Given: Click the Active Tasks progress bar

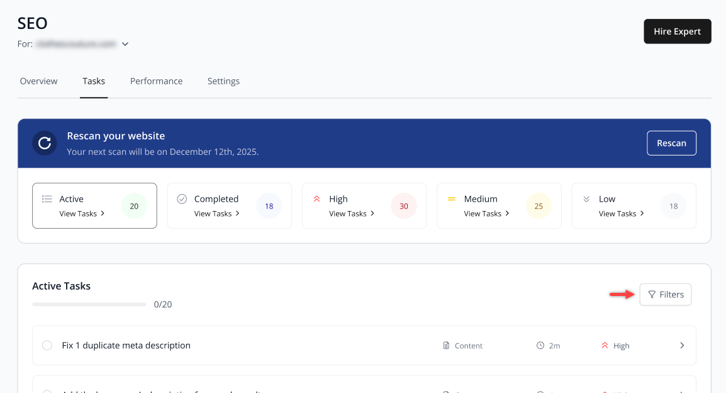Looking at the screenshot, I should [89, 304].
